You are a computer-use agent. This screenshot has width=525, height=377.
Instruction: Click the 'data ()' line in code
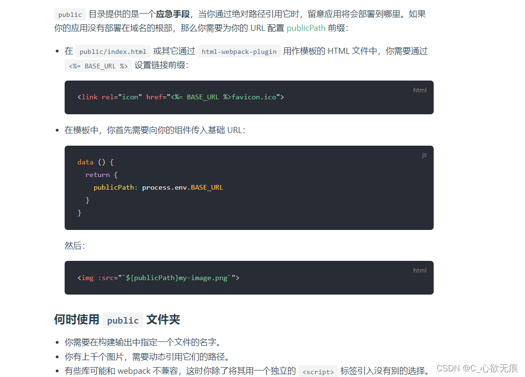(x=96, y=162)
